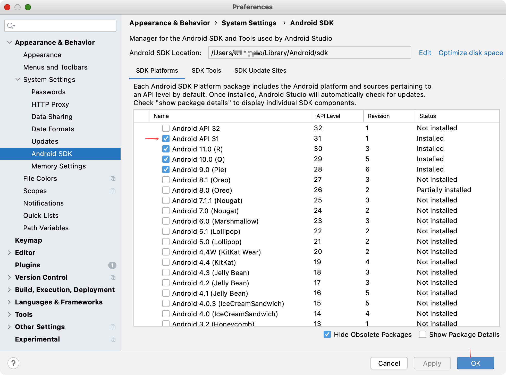Click project-level icon next to Other Settings
The height and width of the screenshot is (375, 506).
(x=113, y=327)
